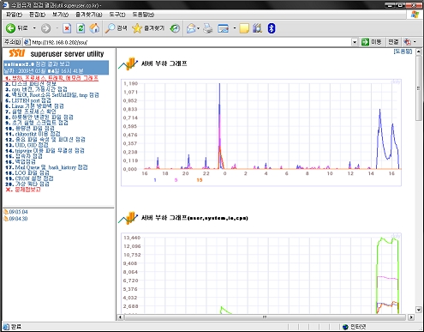Open item 1 부하, 프로세스, 트래픽, 메모리 그래프
The height and width of the screenshot is (332, 424).
51,78
